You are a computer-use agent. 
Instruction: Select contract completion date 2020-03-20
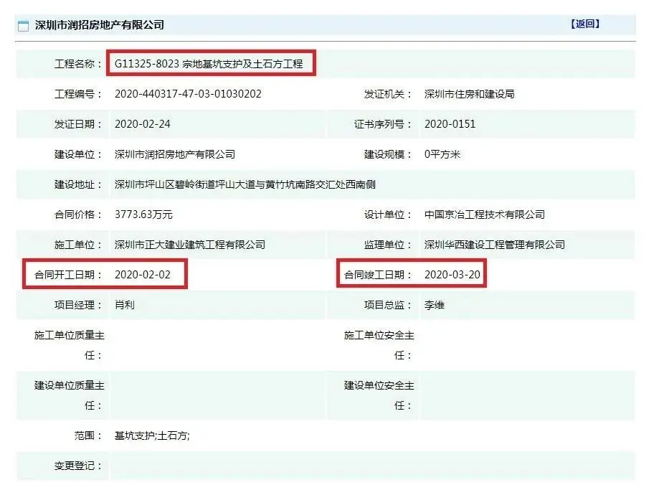[x=452, y=275]
